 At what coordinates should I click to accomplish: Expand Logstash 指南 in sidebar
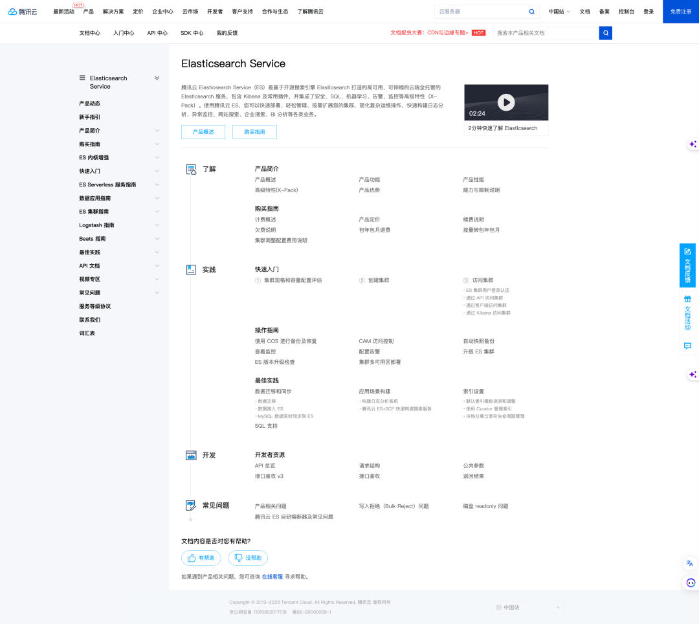(x=157, y=225)
